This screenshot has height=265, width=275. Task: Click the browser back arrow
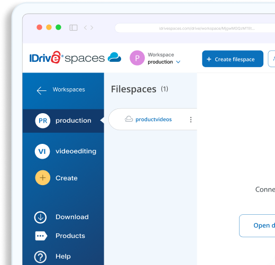click(x=86, y=28)
